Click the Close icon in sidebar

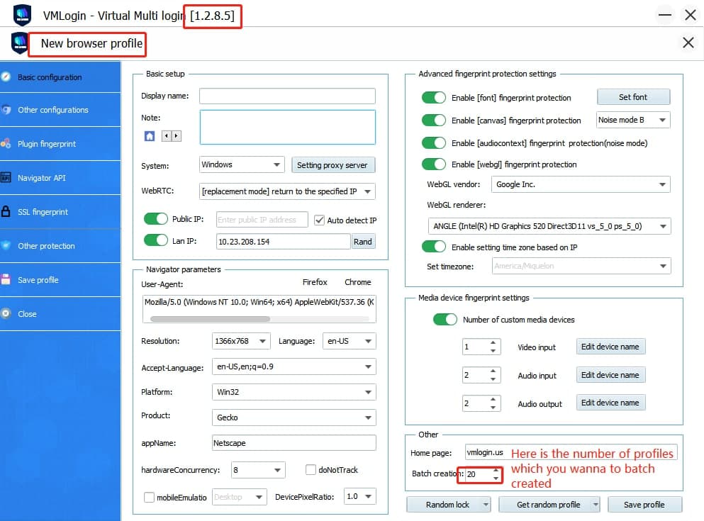(6, 314)
